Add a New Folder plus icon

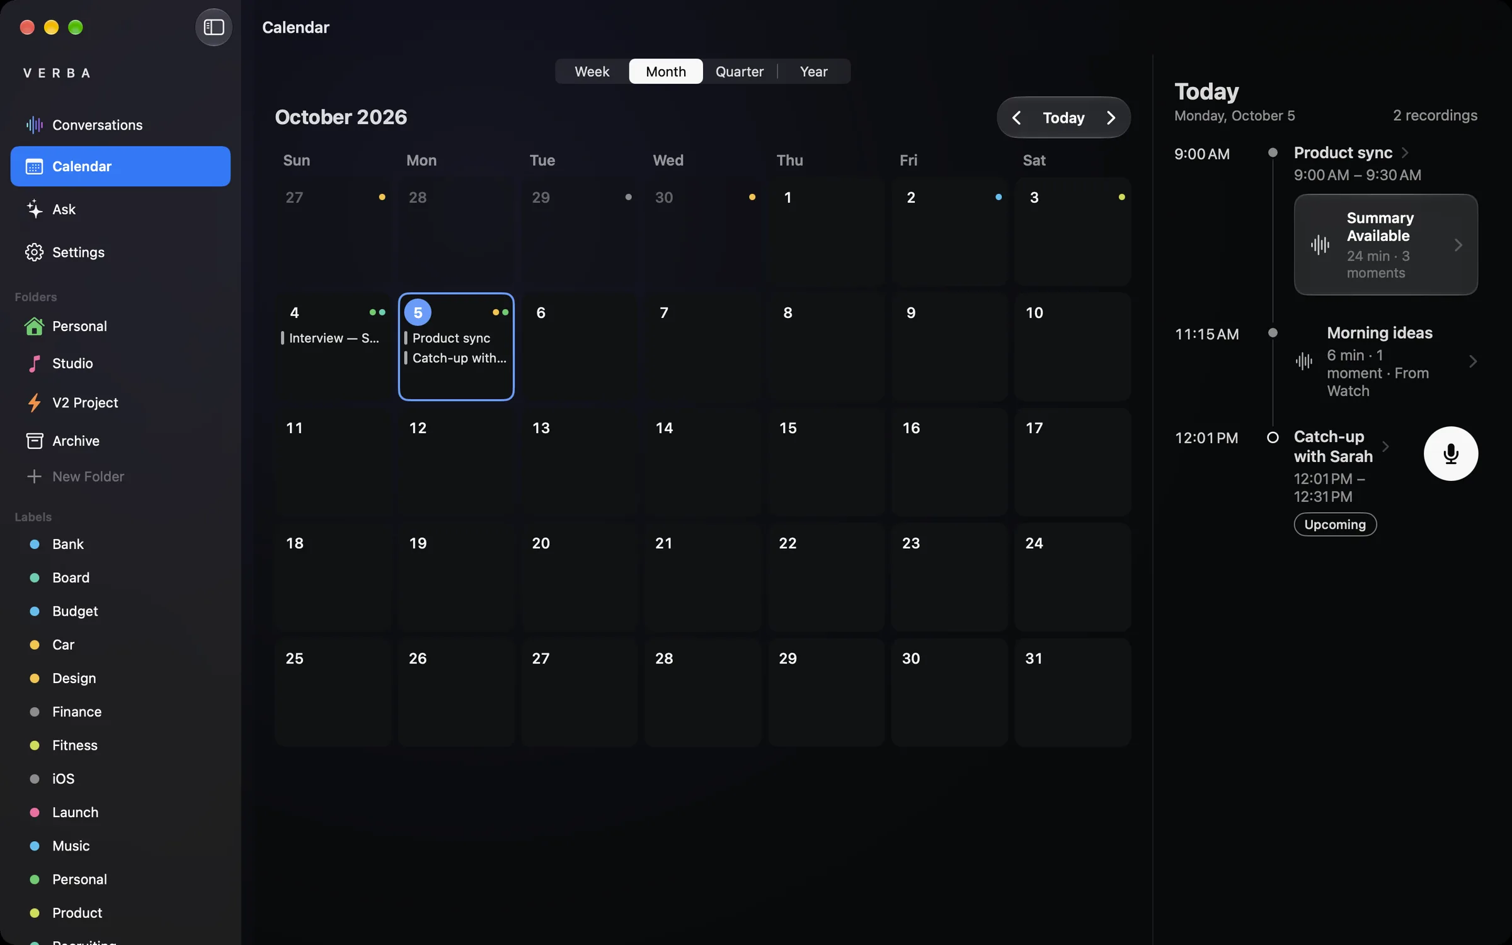pos(34,477)
